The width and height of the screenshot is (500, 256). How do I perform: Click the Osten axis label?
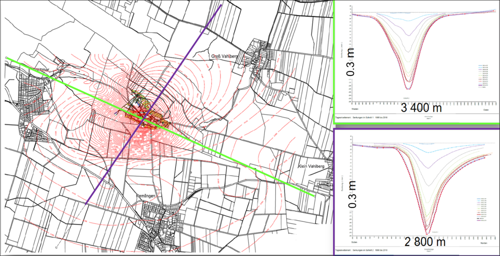[487, 110]
